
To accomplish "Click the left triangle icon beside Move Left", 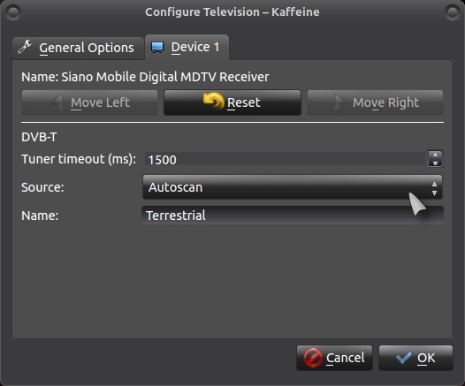I will point(57,102).
